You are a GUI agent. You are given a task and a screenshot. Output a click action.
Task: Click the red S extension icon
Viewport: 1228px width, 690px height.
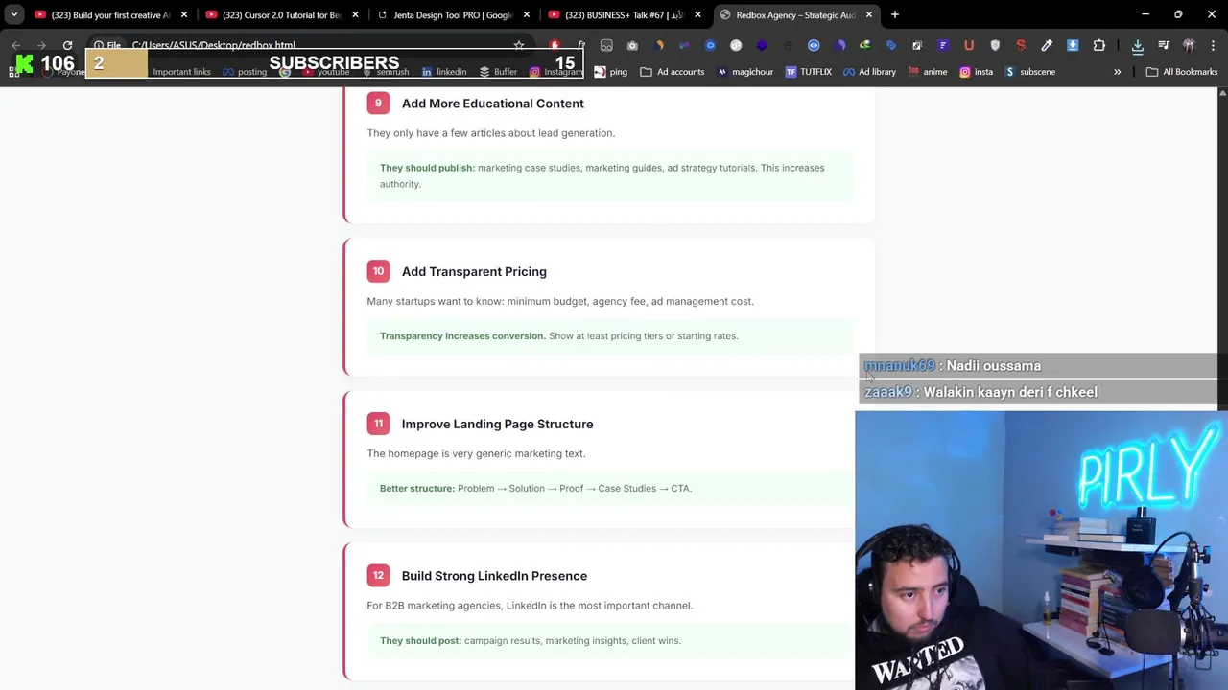1021,45
